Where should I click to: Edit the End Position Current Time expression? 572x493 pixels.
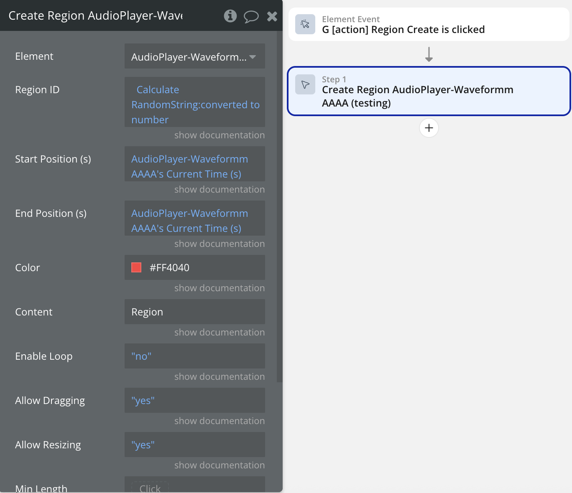189,221
